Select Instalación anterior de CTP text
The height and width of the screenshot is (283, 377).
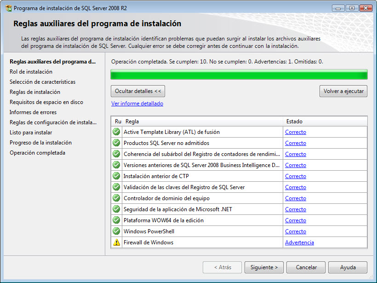[x=156, y=176]
